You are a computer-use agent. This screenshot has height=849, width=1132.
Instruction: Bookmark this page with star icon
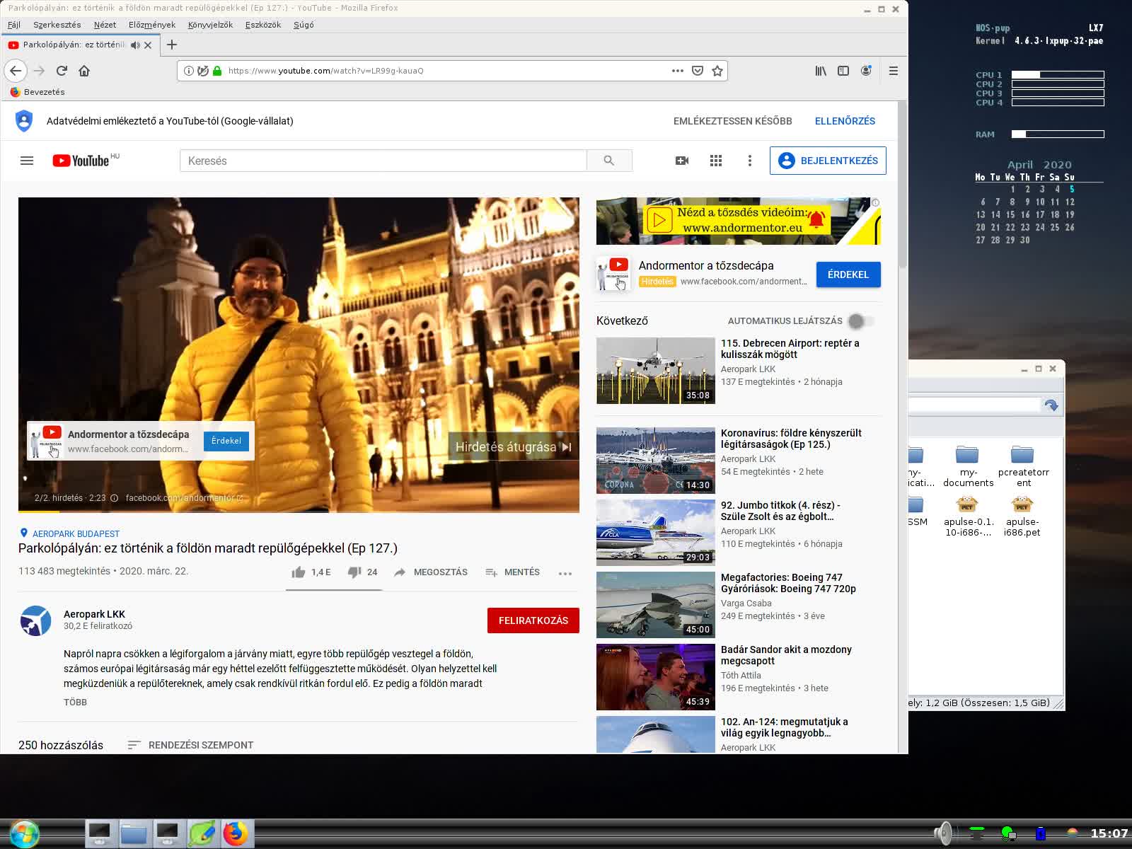pos(717,71)
